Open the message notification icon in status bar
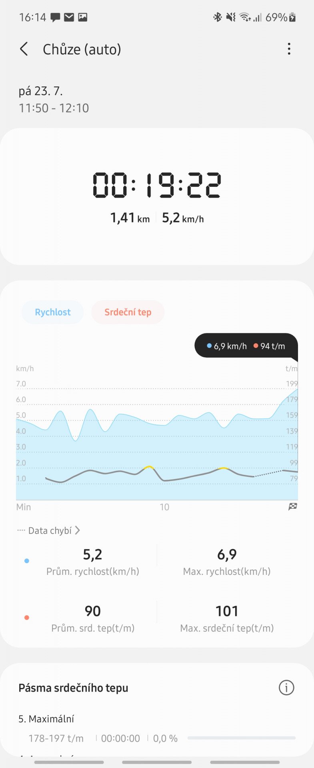 (x=55, y=17)
